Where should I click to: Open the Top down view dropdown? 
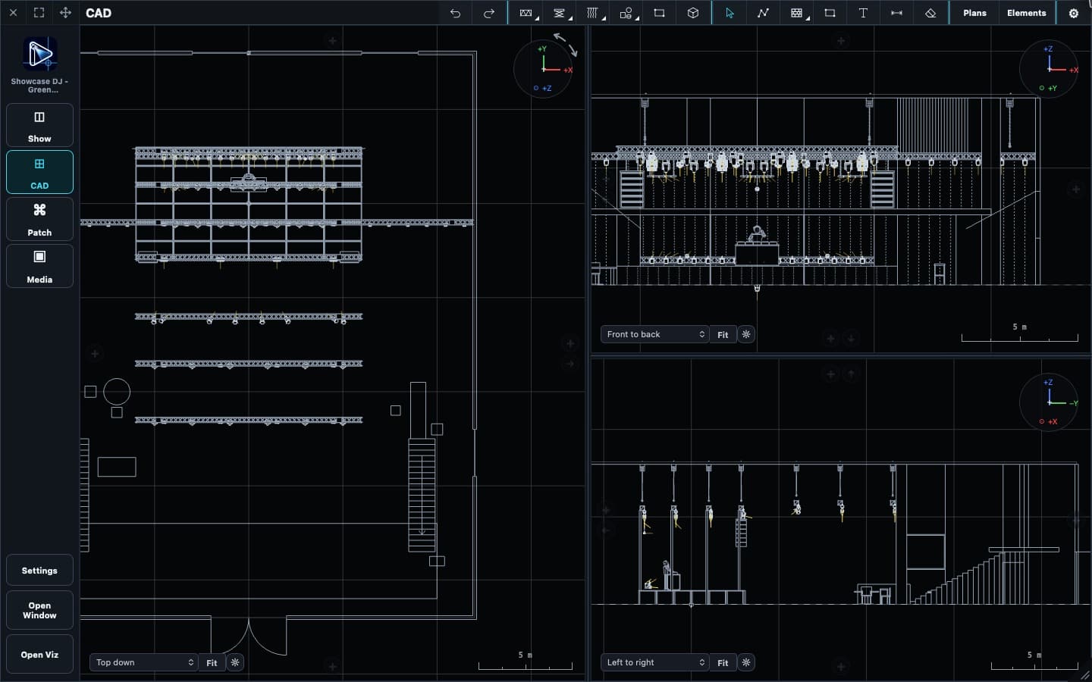[x=144, y=662]
